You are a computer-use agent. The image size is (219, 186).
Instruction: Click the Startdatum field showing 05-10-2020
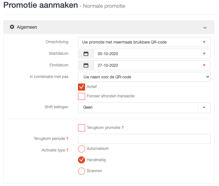click(x=152, y=54)
